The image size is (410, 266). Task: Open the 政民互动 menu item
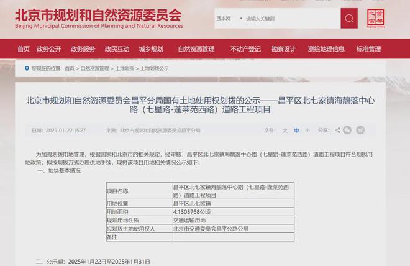point(117,49)
